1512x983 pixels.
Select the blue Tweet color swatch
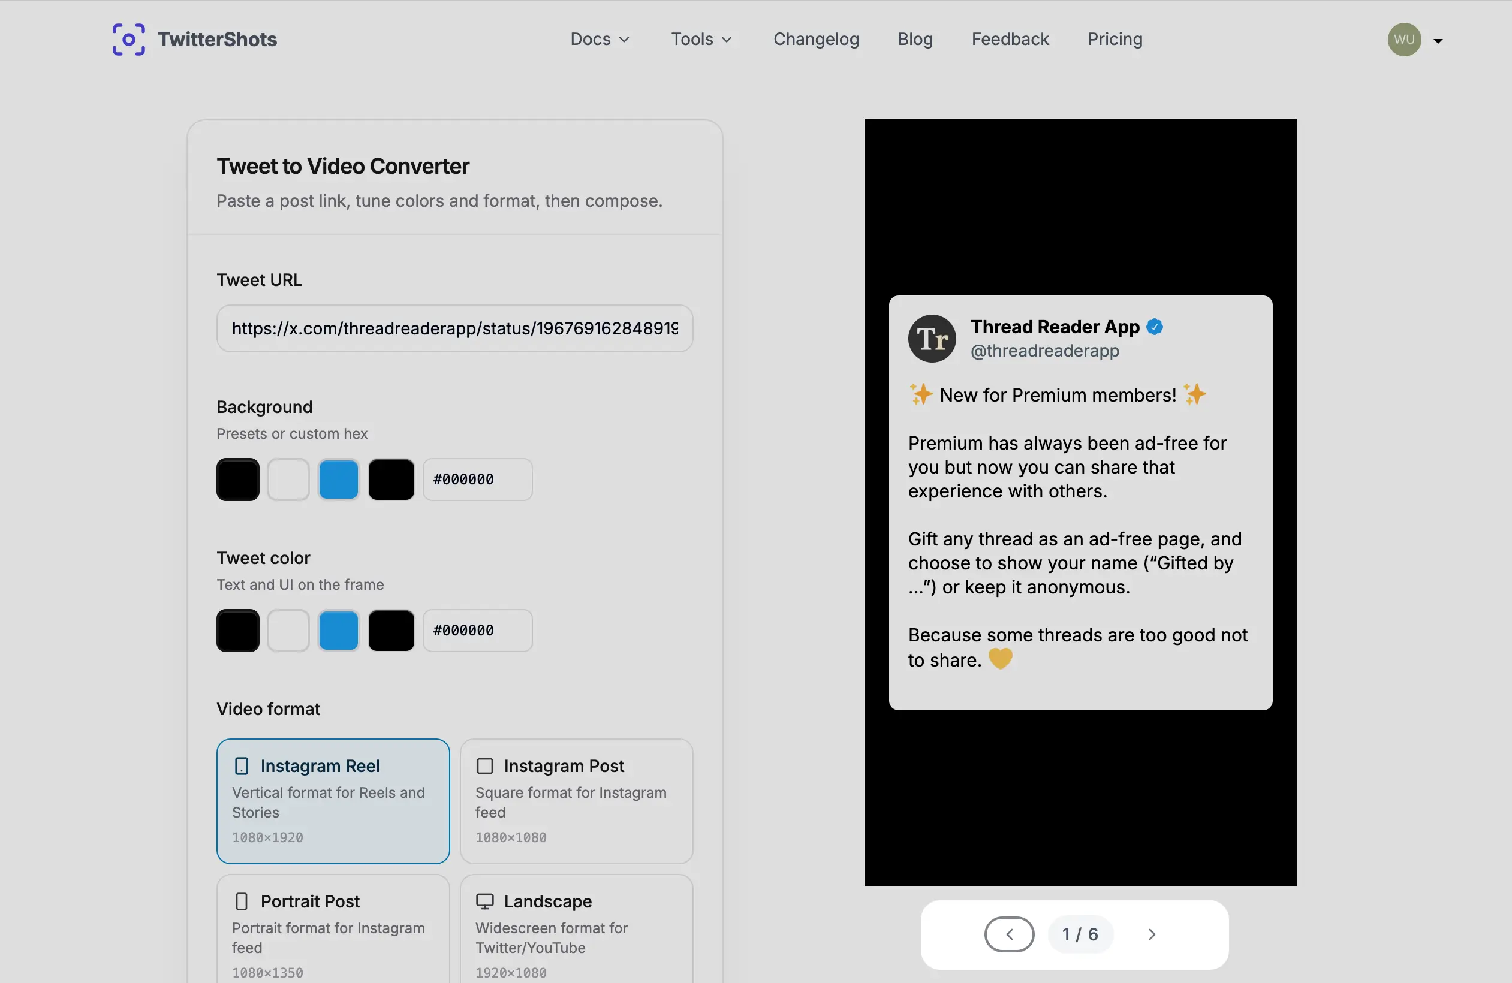pyautogui.click(x=338, y=631)
